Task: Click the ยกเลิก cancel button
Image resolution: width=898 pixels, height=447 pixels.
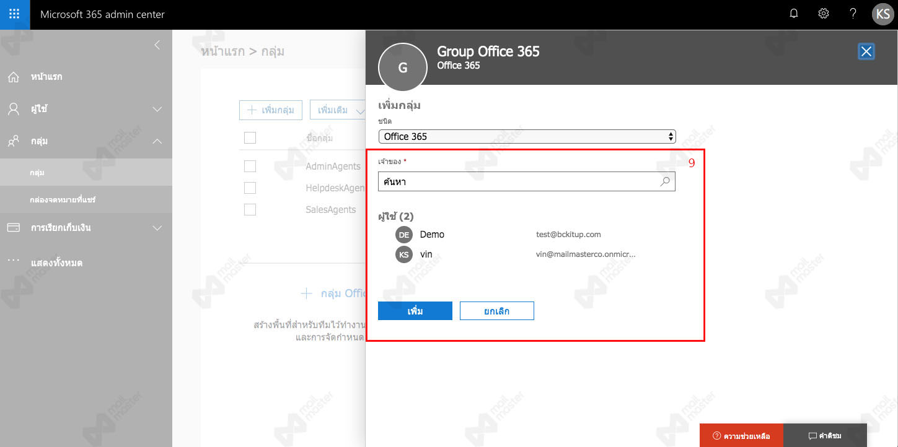Action: [497, 311]
